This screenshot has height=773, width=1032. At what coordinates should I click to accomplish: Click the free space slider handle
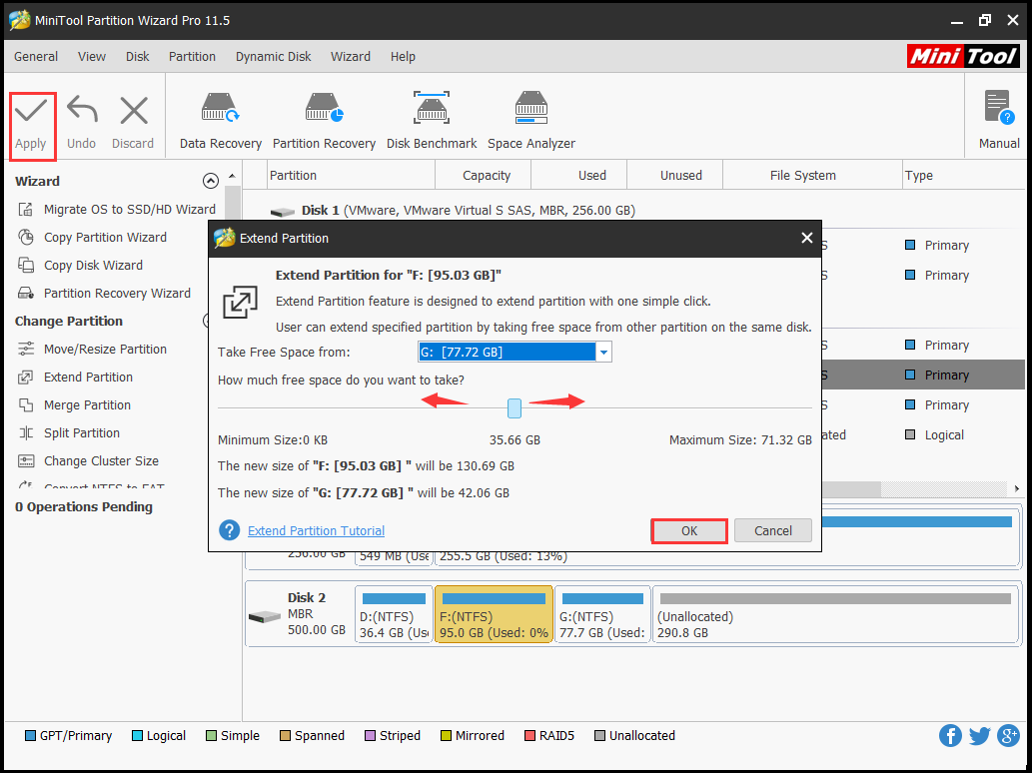coord(515,408)
